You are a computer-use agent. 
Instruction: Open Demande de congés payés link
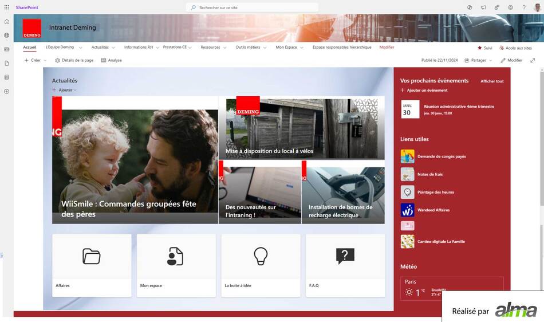(441, 156)
